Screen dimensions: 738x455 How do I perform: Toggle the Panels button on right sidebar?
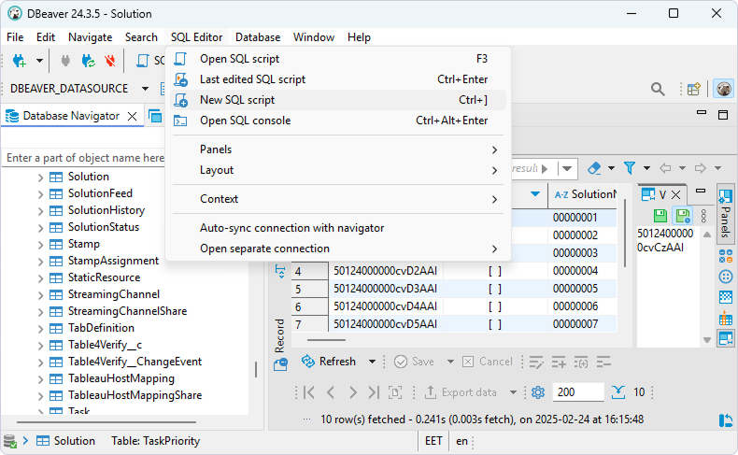click(x=726, y=211)
